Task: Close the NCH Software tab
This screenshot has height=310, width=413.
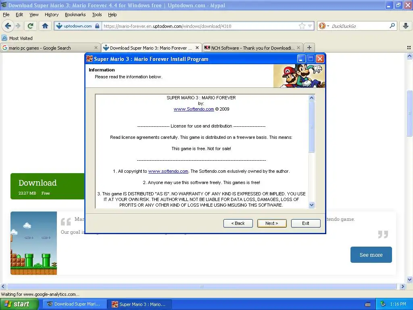Action: pyautogui.click(x=298, y=48)
